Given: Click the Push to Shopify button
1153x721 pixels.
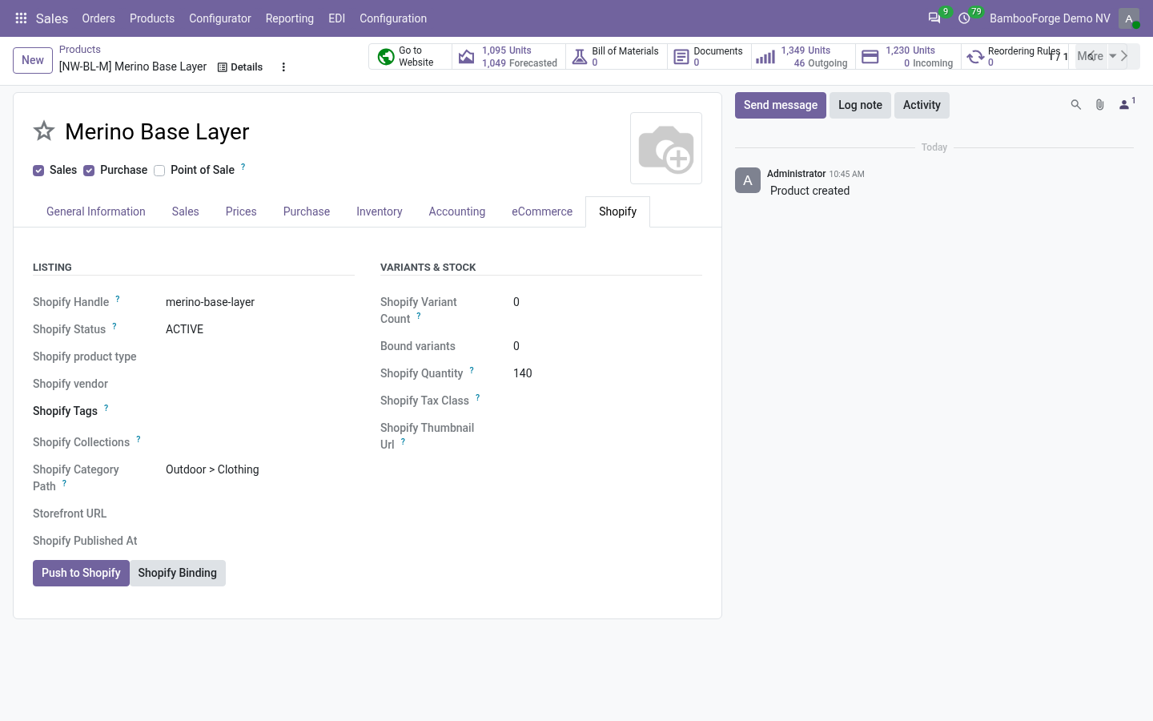Looking at the screenshot, I should (81, 573).
